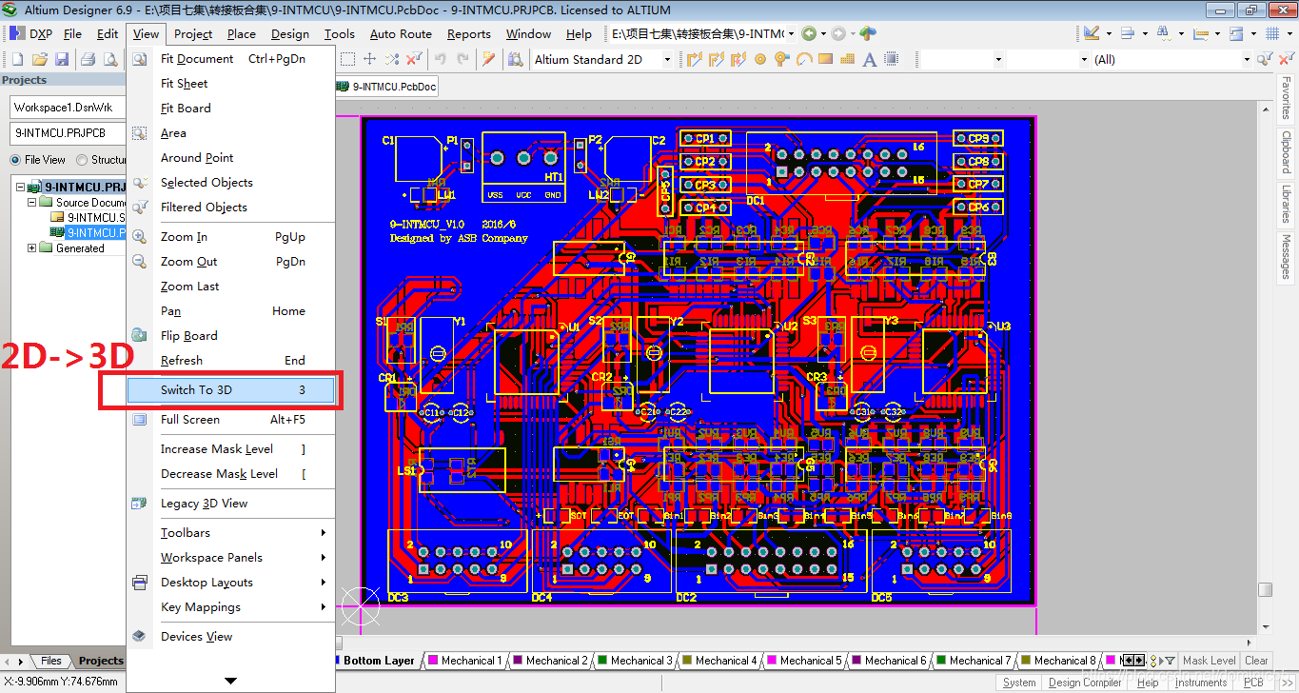Collapse the 9-INTMCU.PRJPCB project node
This screenshot has height=693, width=1299.
[x=20, y=188]
